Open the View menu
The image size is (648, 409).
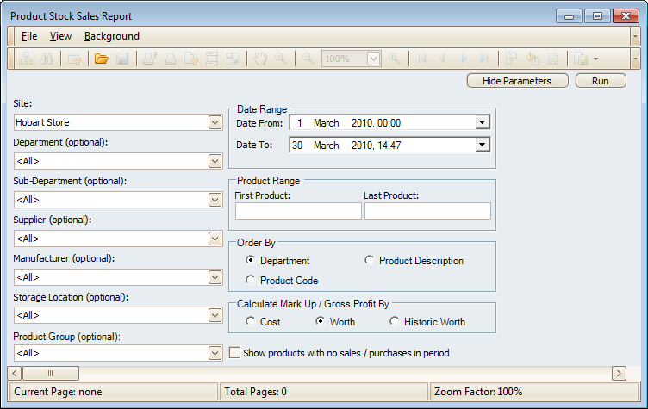[60, 36]
